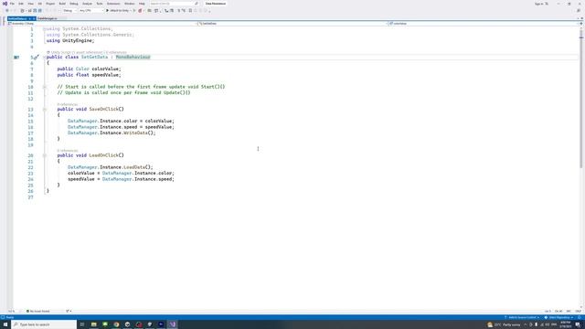Click Attach to Unity button
This screenshot has height=329, width=585.
point(118,11)
